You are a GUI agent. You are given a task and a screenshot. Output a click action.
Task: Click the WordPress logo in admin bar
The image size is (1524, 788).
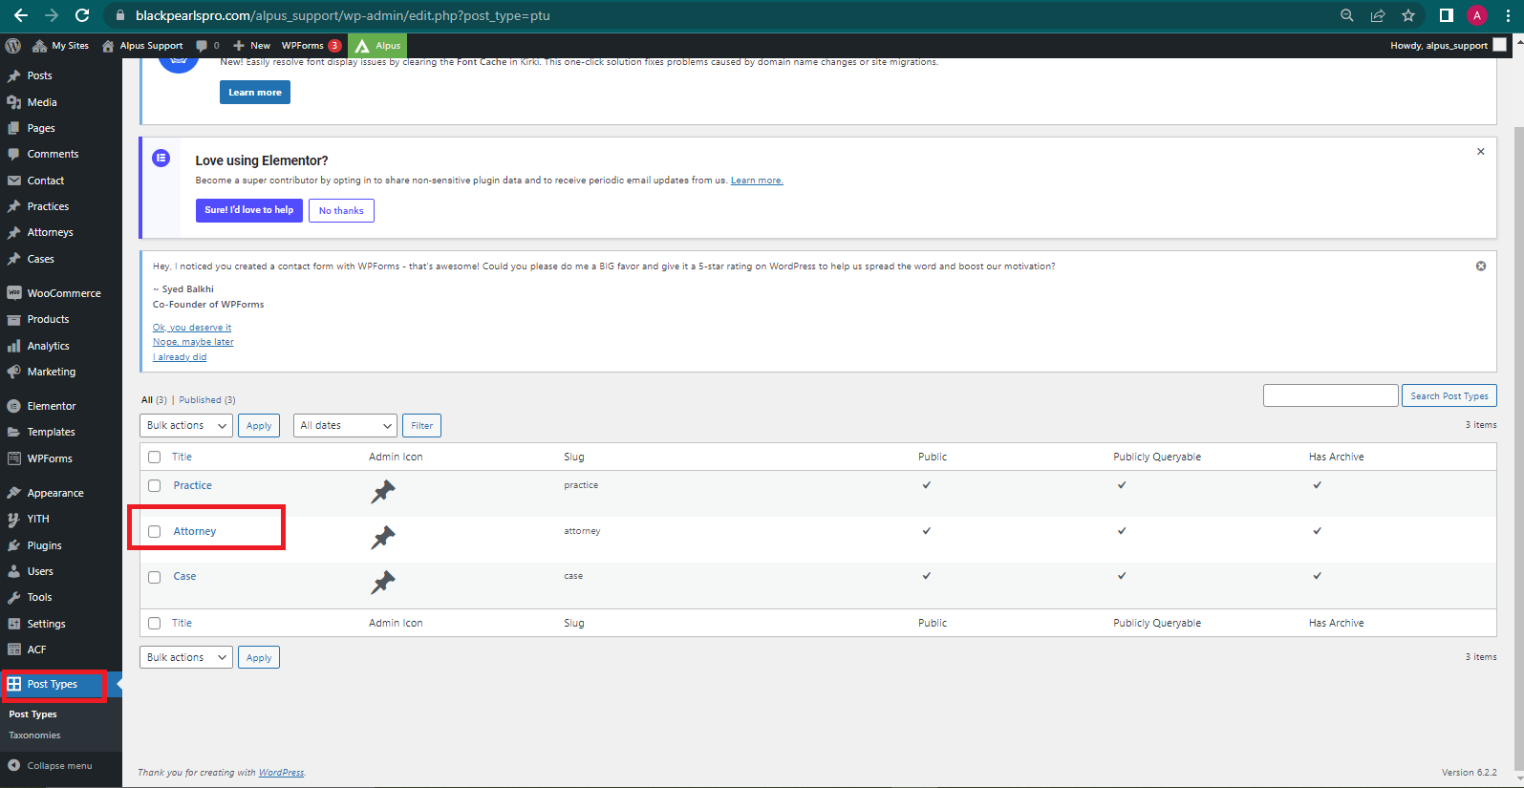click(12, 45)
